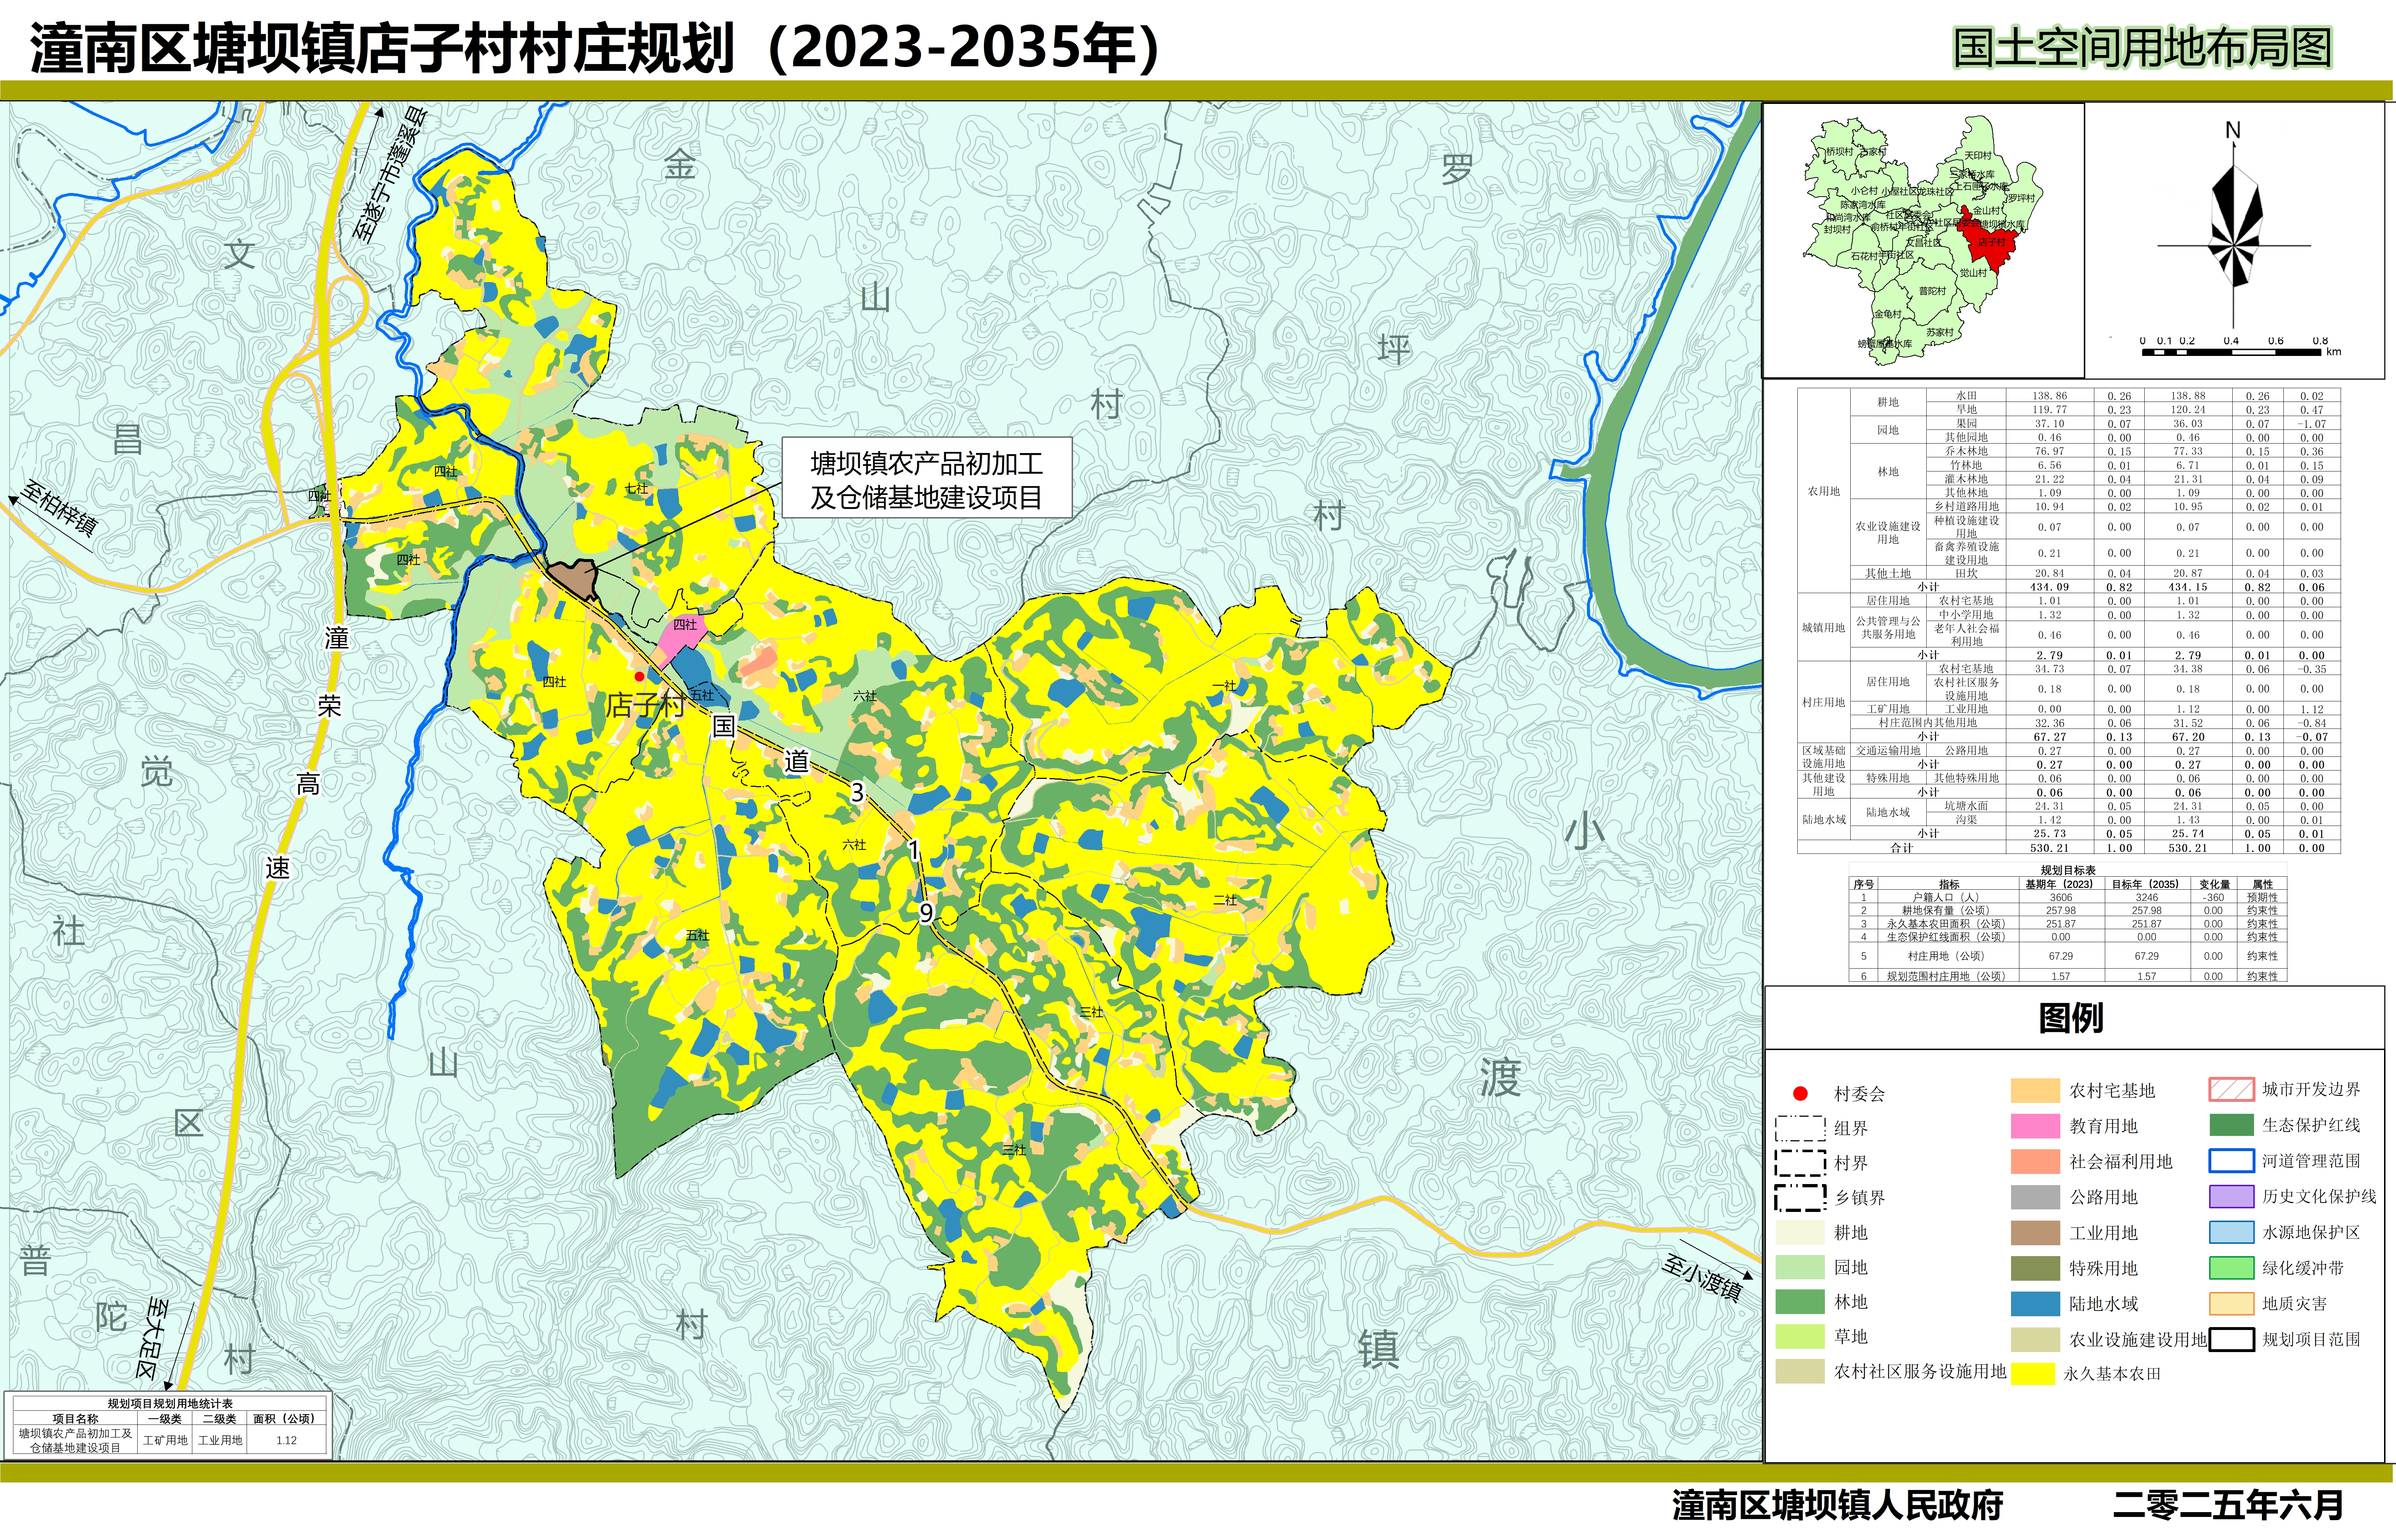The height and width of the screenshot is (1540, 2396).
Task: Click the 村界 boundary symbol in the legend
Action: [1801, 1163]
